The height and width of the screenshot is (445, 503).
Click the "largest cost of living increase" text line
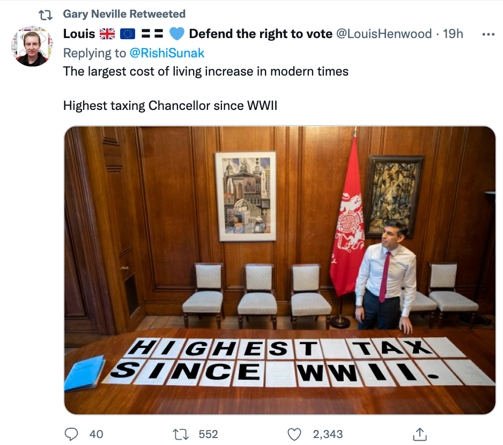(x=206, y=71)
